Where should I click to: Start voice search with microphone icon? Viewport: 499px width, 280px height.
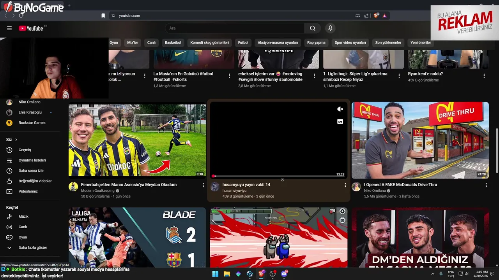pyautogui.click(x=330, y=28)
